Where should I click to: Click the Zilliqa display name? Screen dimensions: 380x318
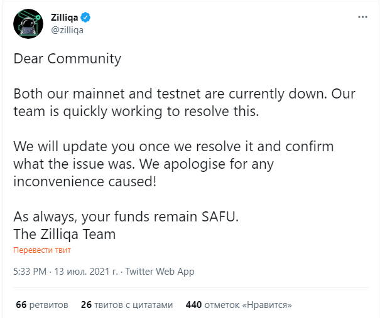pos(65,18)
